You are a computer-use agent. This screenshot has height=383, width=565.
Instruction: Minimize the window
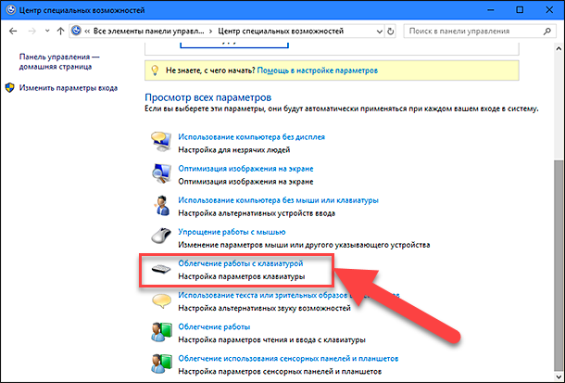click(490, 9)
